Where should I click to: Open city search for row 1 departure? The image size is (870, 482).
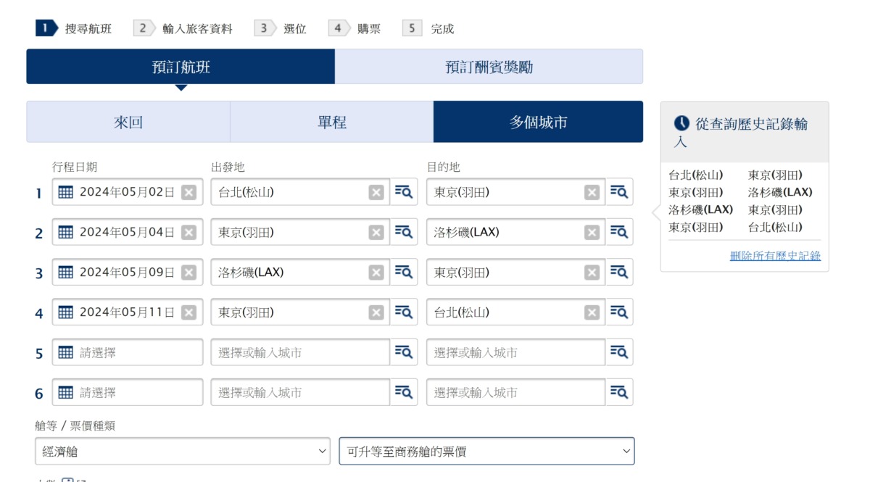click(x=404, y=192)
